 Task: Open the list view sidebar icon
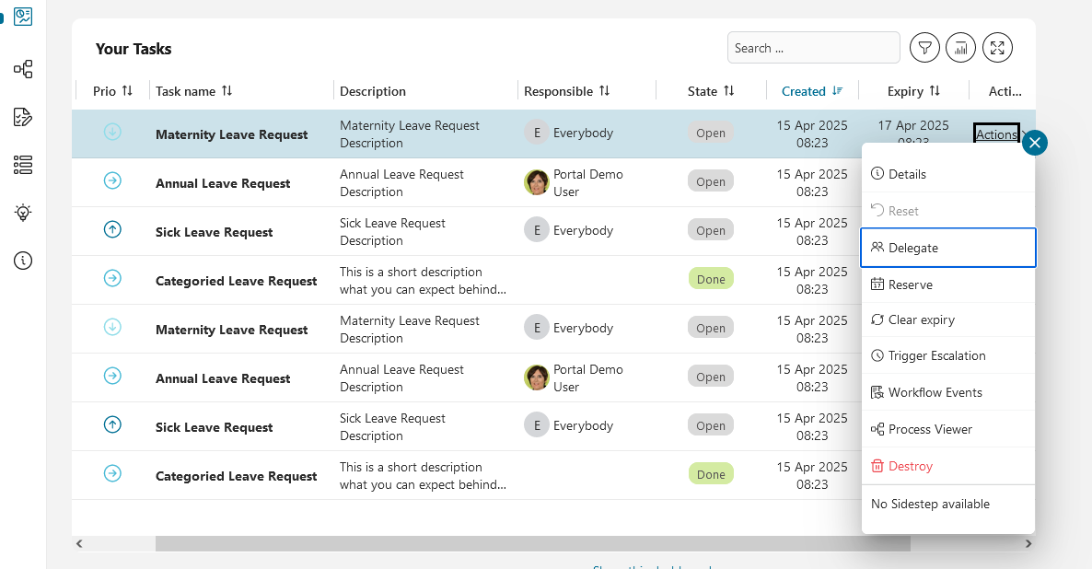point(23,165)
